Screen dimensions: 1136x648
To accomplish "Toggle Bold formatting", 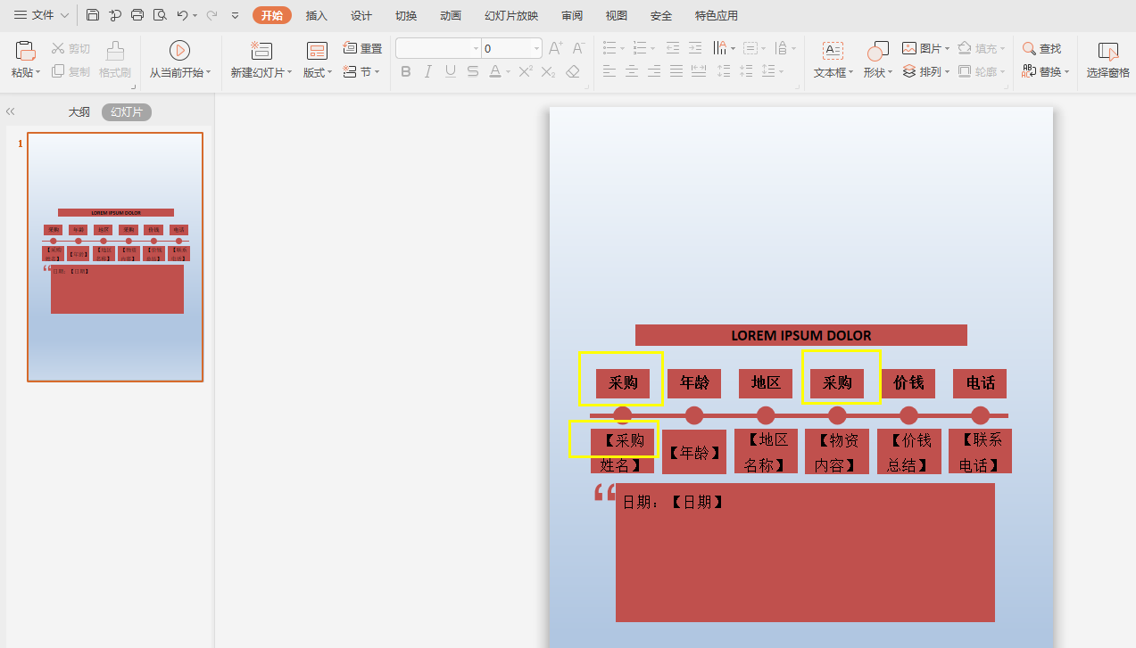I will tap(406, 71).
